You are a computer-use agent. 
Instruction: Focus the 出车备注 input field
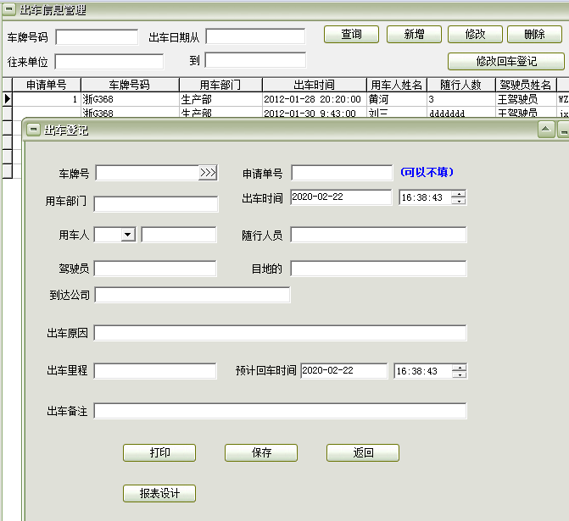click(x=280, y=411)
